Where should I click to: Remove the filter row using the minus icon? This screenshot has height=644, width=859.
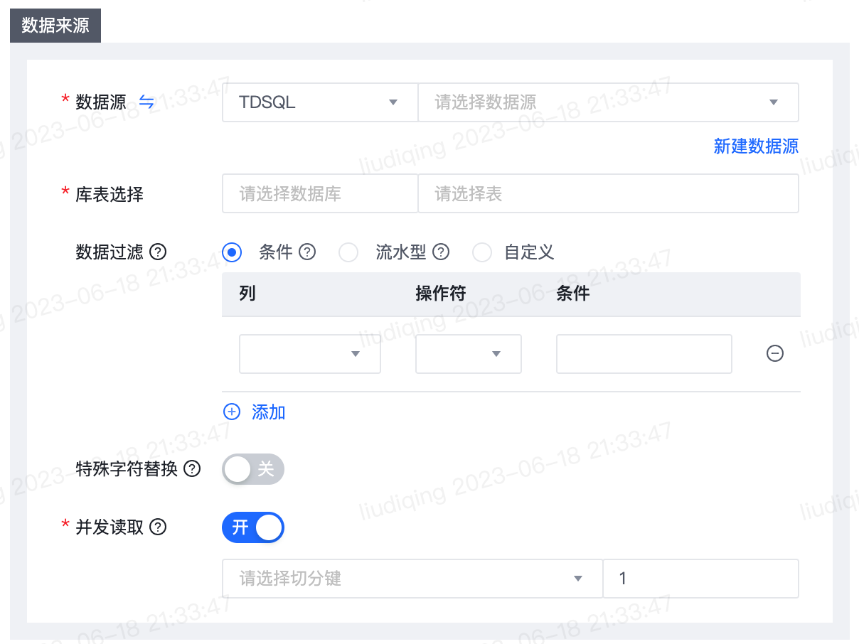pyautogui.click(x=774, y=353)
